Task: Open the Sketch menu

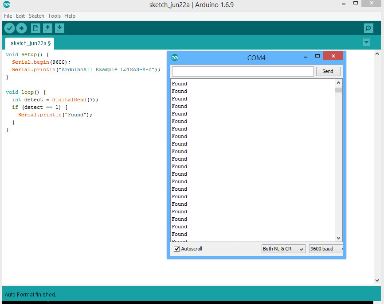Action: pos(36,16)
